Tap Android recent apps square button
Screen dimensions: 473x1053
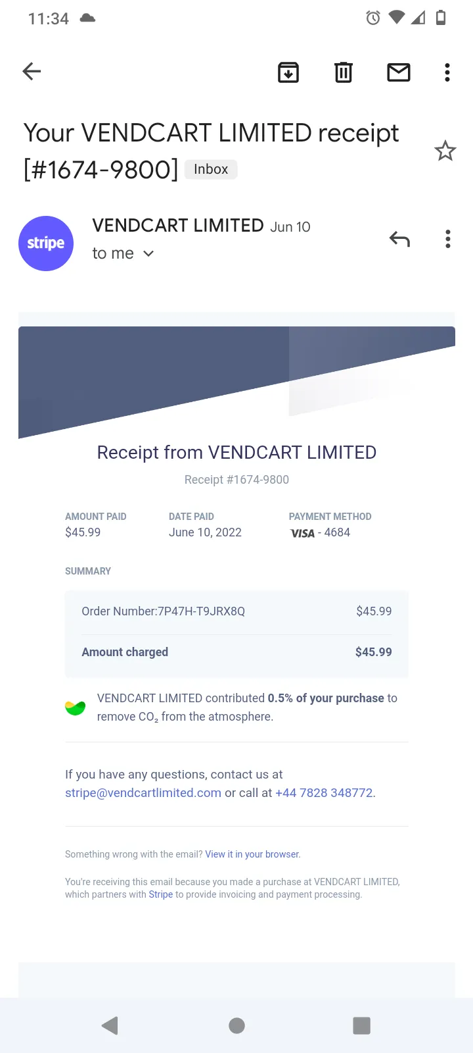(x=362, y=1025)
